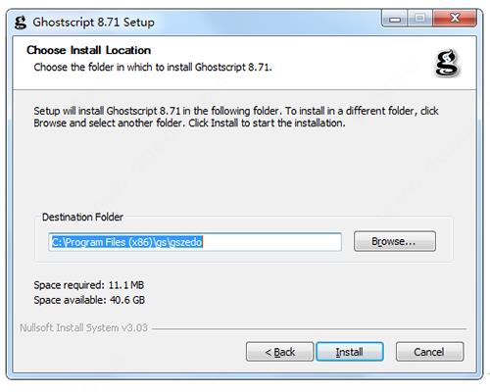Click the empty part of the destination field
The height and width of the screenshot is (392, 490).
click(271, 242)
